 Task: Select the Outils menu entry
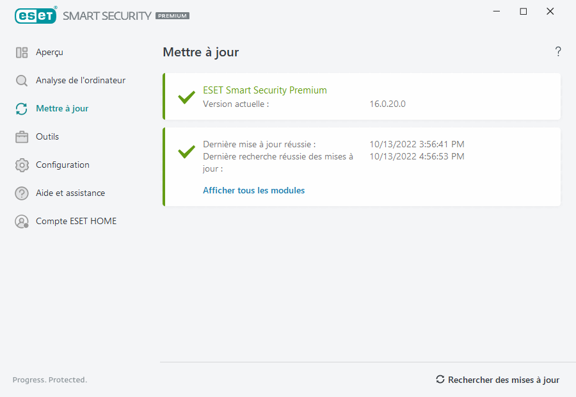point(47,137)
